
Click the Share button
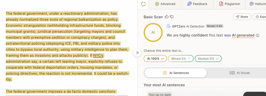click(242, 17)
